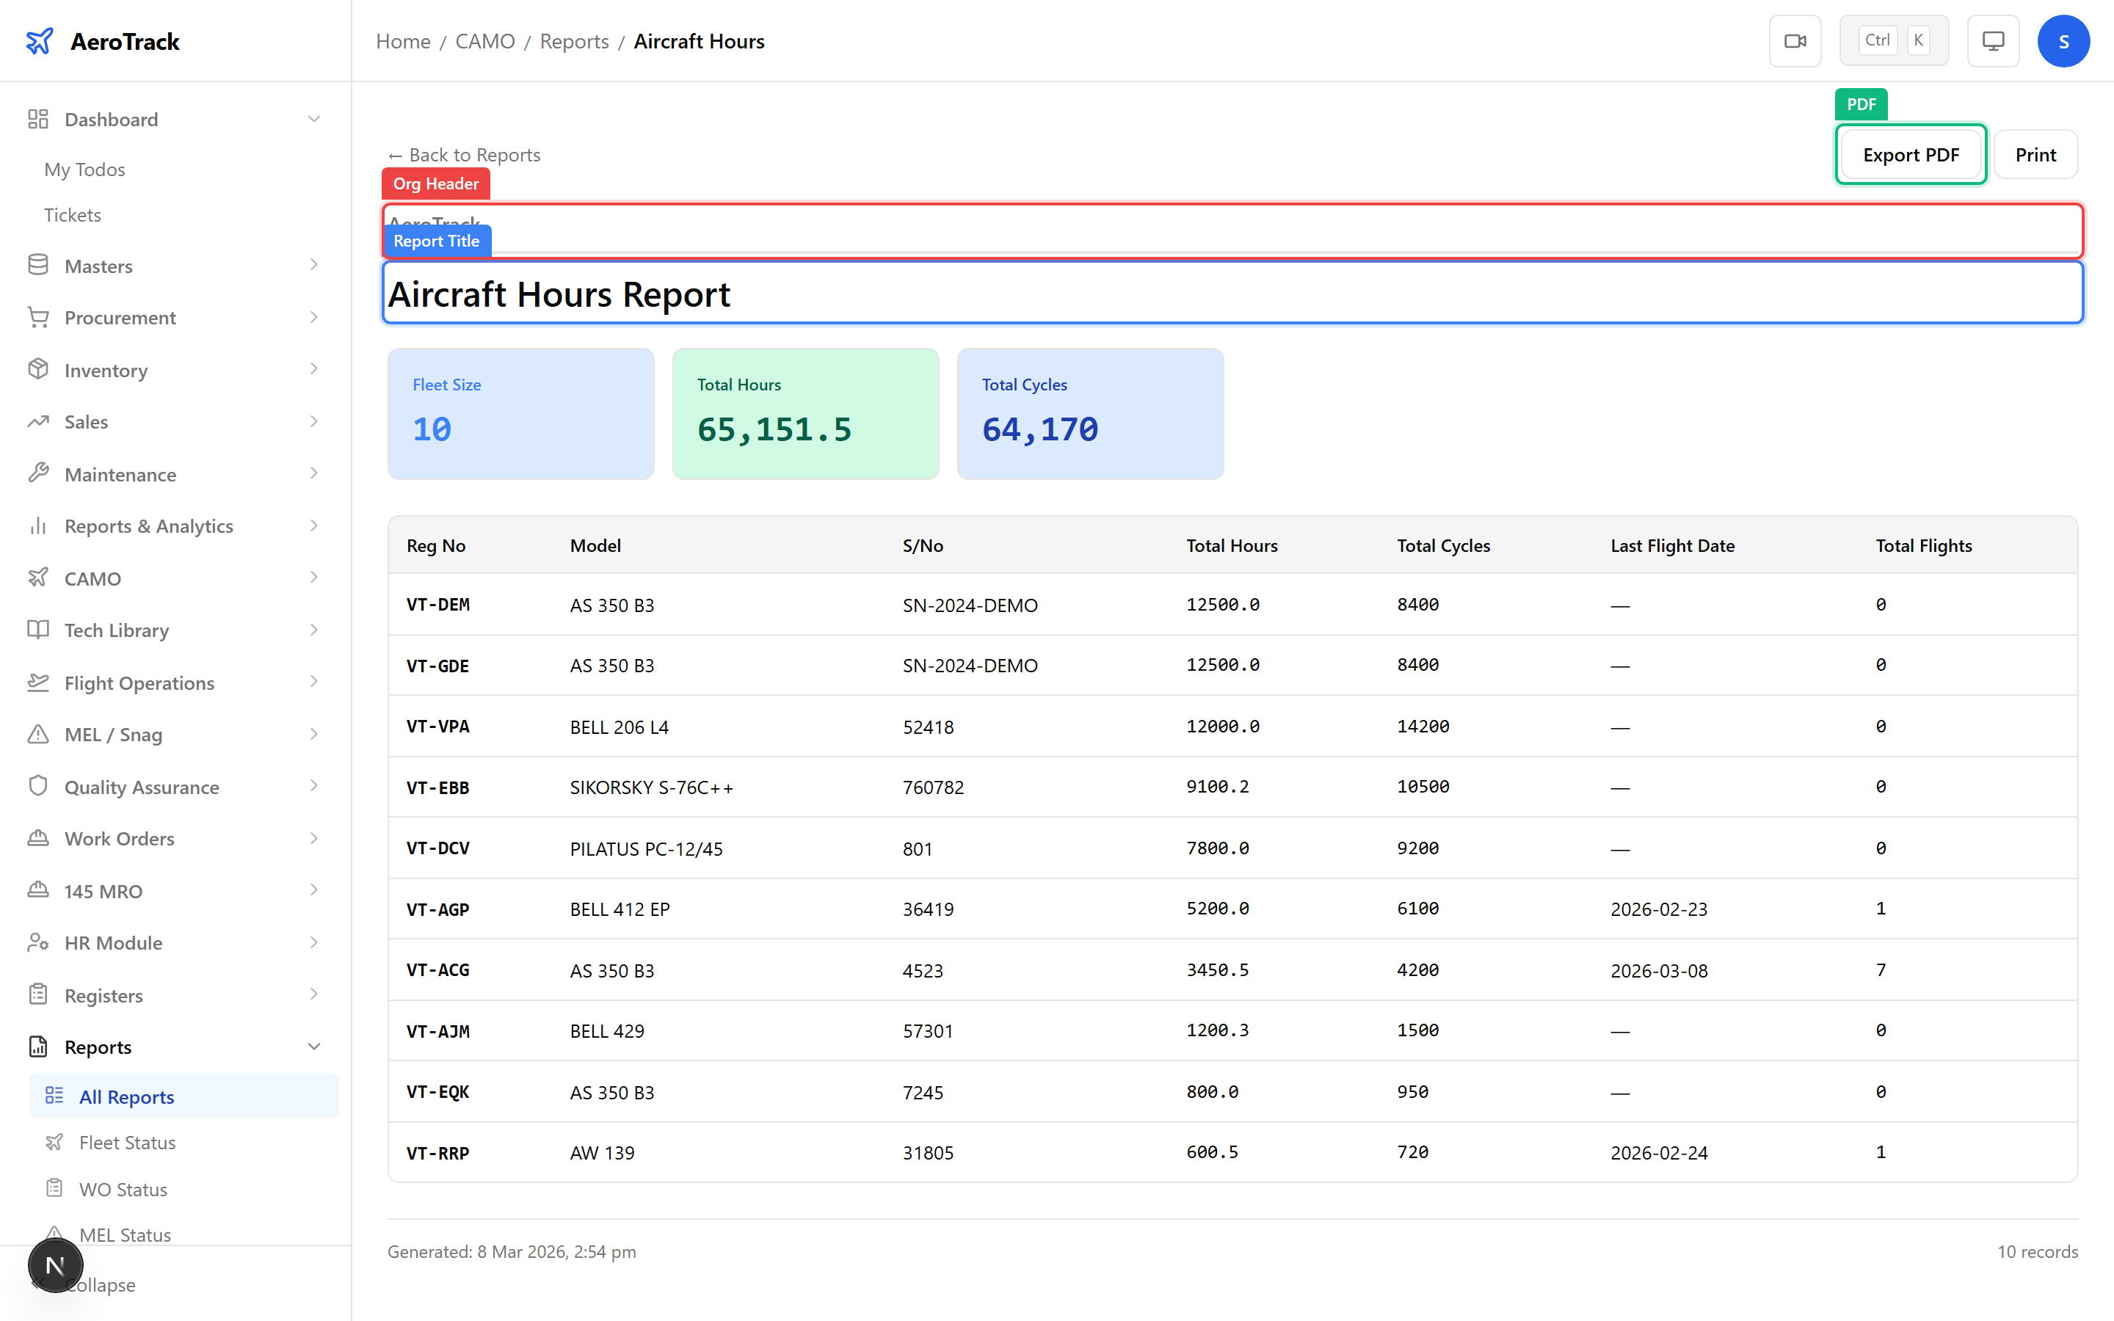Open the WO Status report

point(123,1189)
